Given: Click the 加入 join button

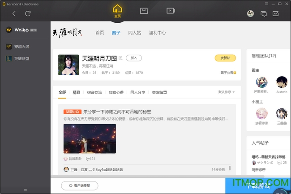Looking at the screenshot, I should (134, 58).
